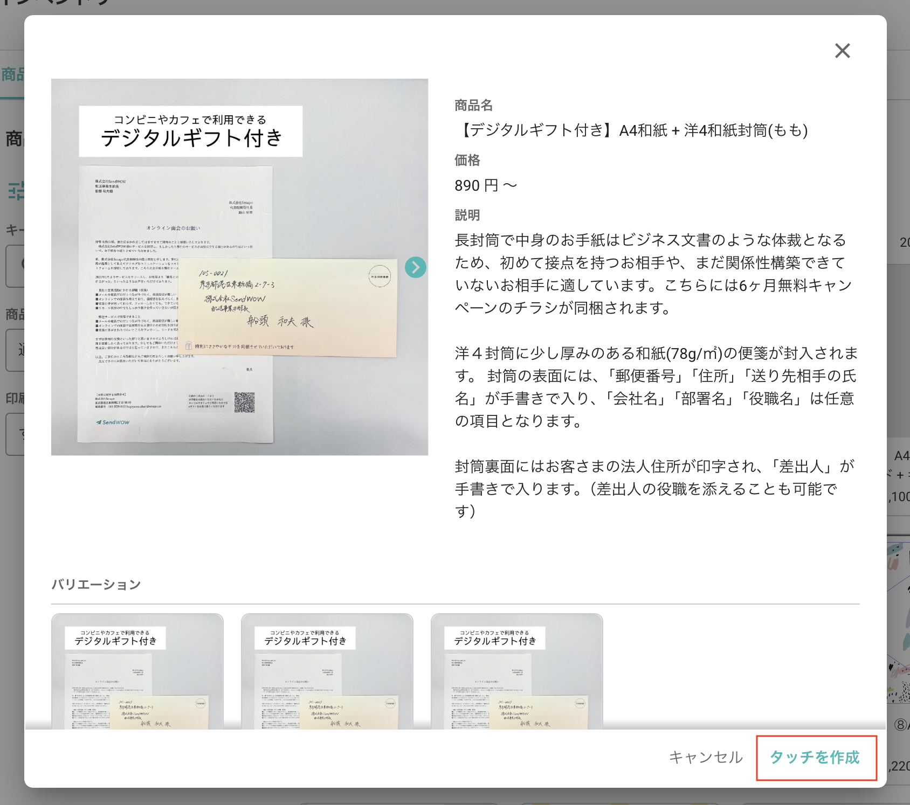The image size is (910, 805).
Task: Open the main product photo
Action: point(240,267)
